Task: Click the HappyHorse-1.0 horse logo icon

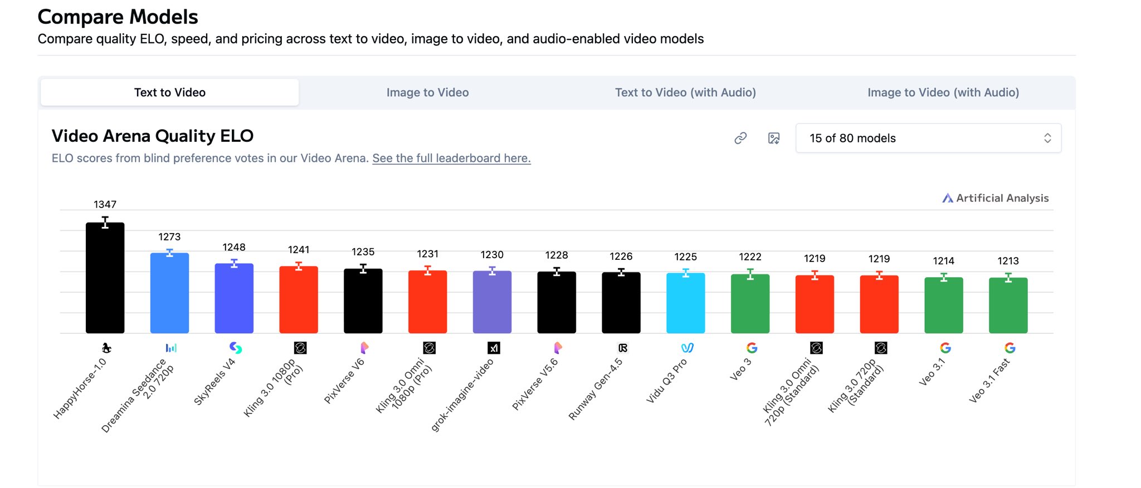Action: pos(106,348)
